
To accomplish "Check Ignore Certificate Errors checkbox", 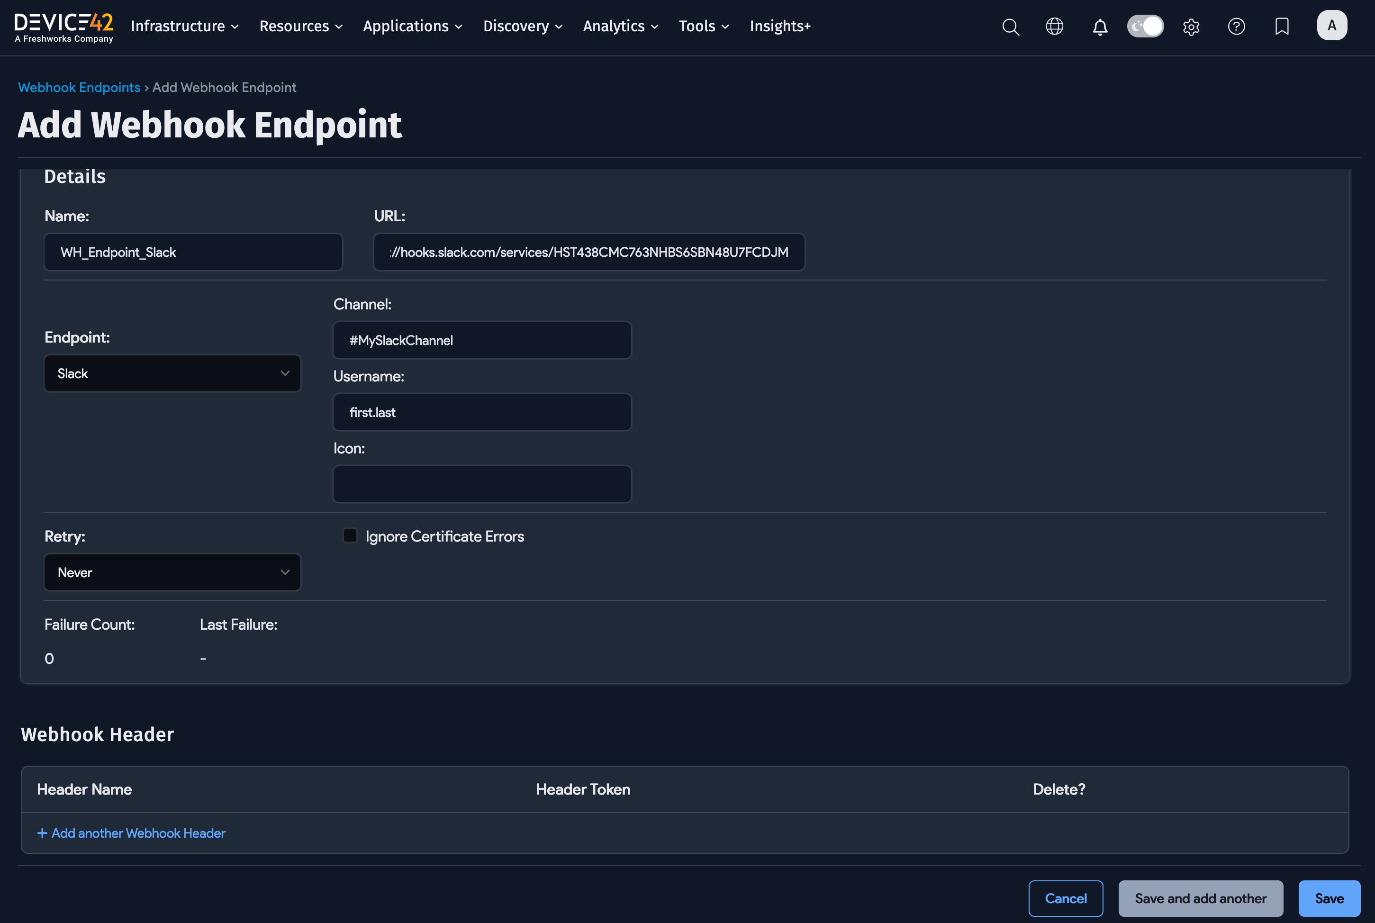I will pos(350,536).
